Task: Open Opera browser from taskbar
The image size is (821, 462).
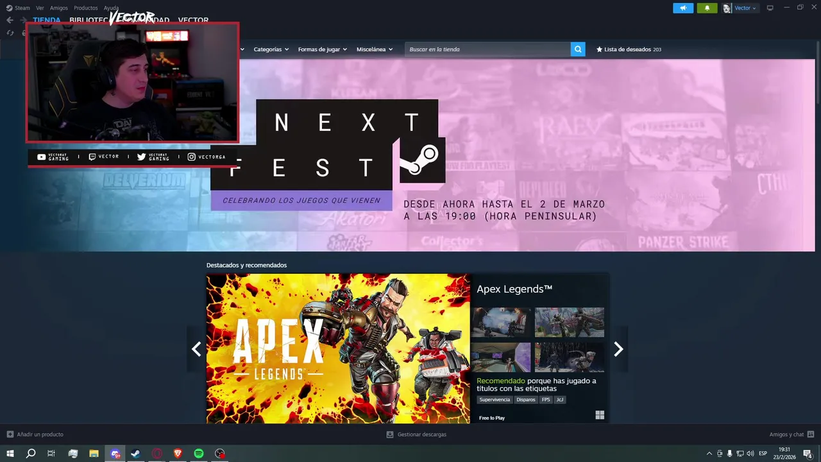Action: pyautogui.click(x=157, y=454)
